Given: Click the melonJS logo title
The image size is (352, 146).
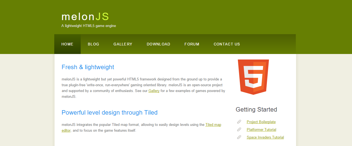Looking at the screenshot, I should (x=85, y=17).
